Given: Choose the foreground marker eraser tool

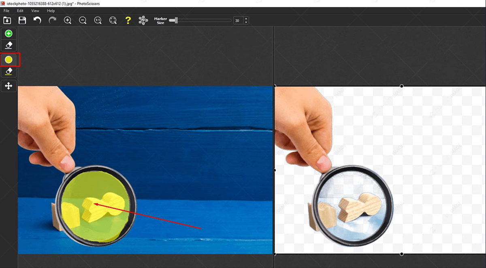Looking at the screenshot, I should (x=9, y=45).
